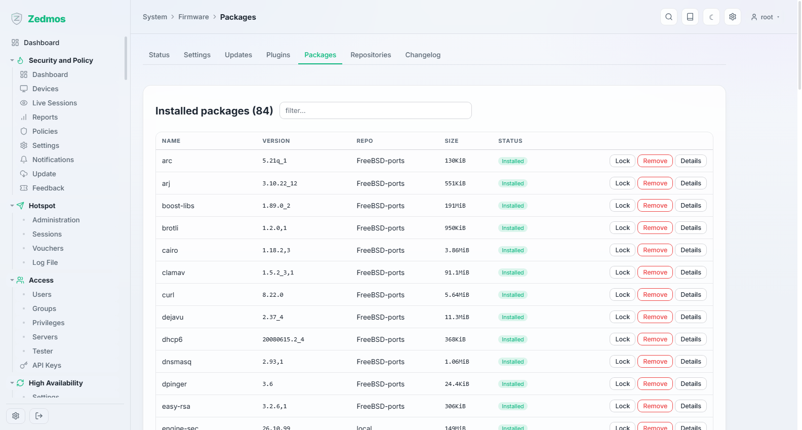This screenshot has width=802, height=430.
Task: Click the Update cloud icon
Action: pos(24,174)
